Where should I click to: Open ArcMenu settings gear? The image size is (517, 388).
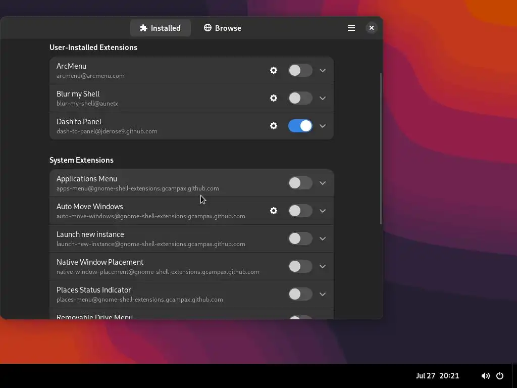pyautogui.click(x=273, y=70)
